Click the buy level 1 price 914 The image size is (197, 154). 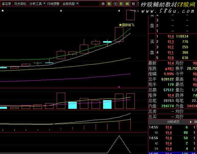click(170, 37)
